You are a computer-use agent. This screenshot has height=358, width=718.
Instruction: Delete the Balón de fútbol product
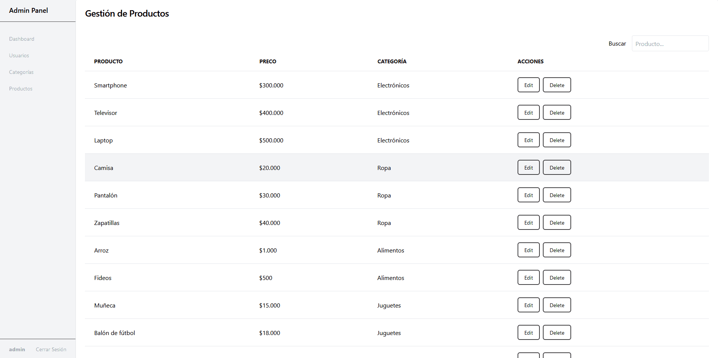tap(557, 333)
